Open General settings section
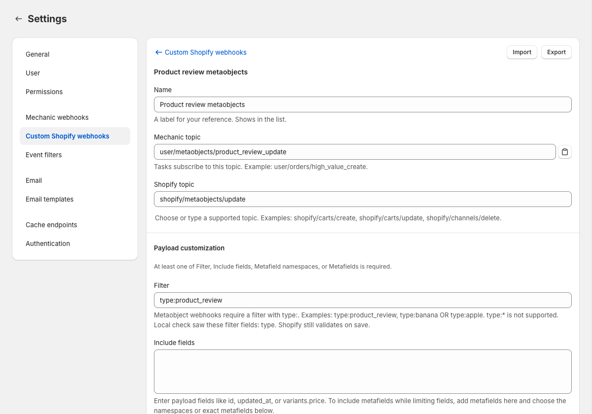Screen dimensions: 592x414 pyautogui.click(x=75, y=54)
